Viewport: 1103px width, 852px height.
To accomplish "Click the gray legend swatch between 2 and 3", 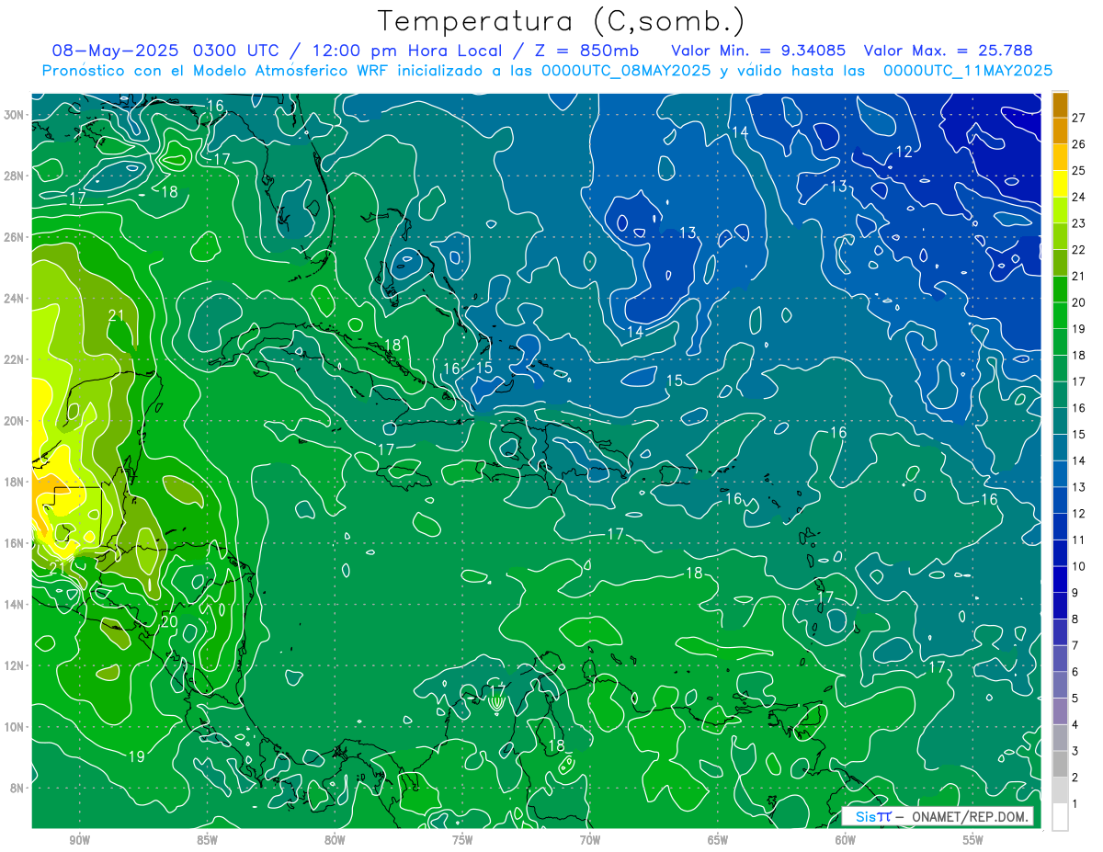I will pyautogui.click(x=1060, y=764).
